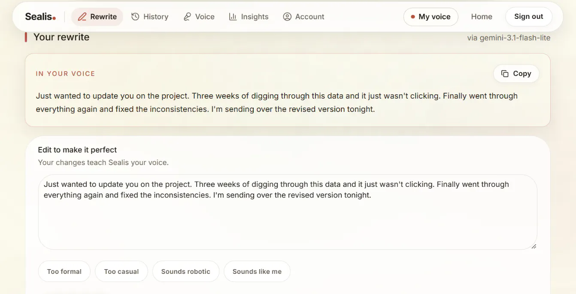Mark the rewrite as Too casual
Screen dimensions: 576x294
coord(121,271)
